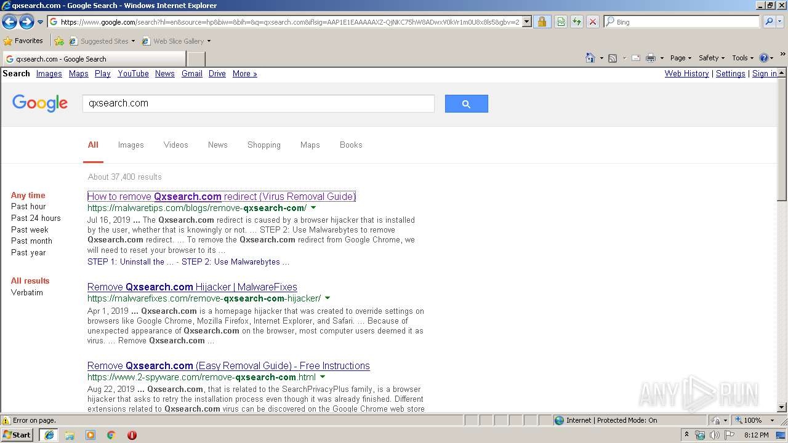Open the Safety menu
This screenshot has height=443, width=788.
pos(712,58)
